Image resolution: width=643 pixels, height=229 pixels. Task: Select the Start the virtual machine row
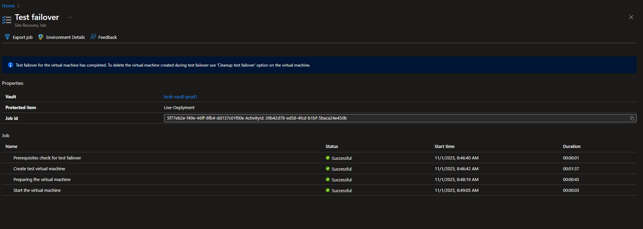(37, 190)
